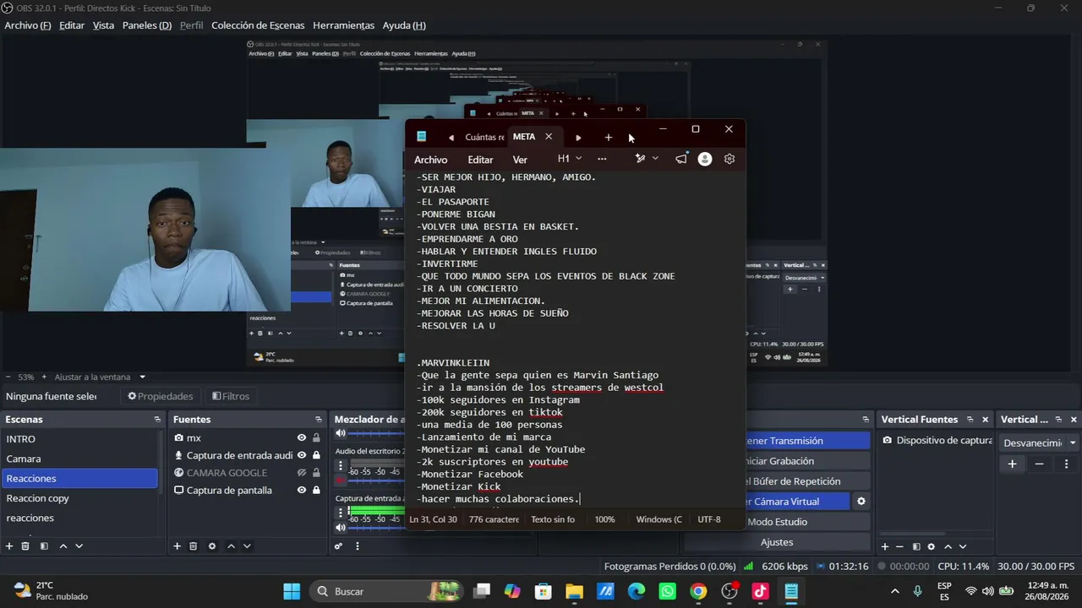Open scene filters icon in Escenas toolbar

click(44, 546)
